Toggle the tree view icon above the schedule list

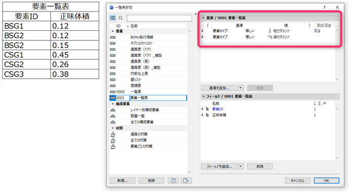tap(113, 18)
